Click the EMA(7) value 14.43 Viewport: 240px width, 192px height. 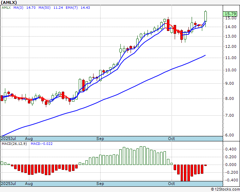coord(85,8)
